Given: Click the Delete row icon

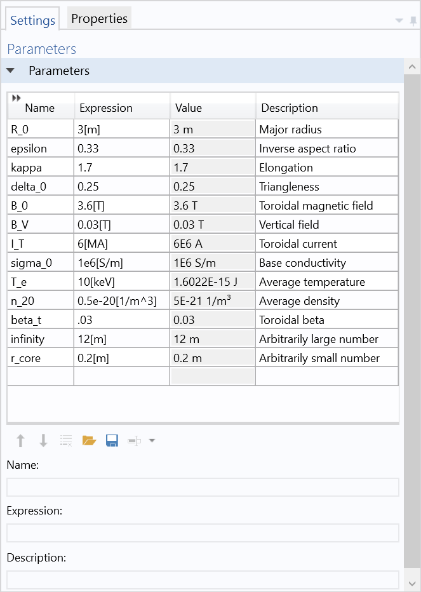Looking at the screenshot, I should [x=66, y=440].
